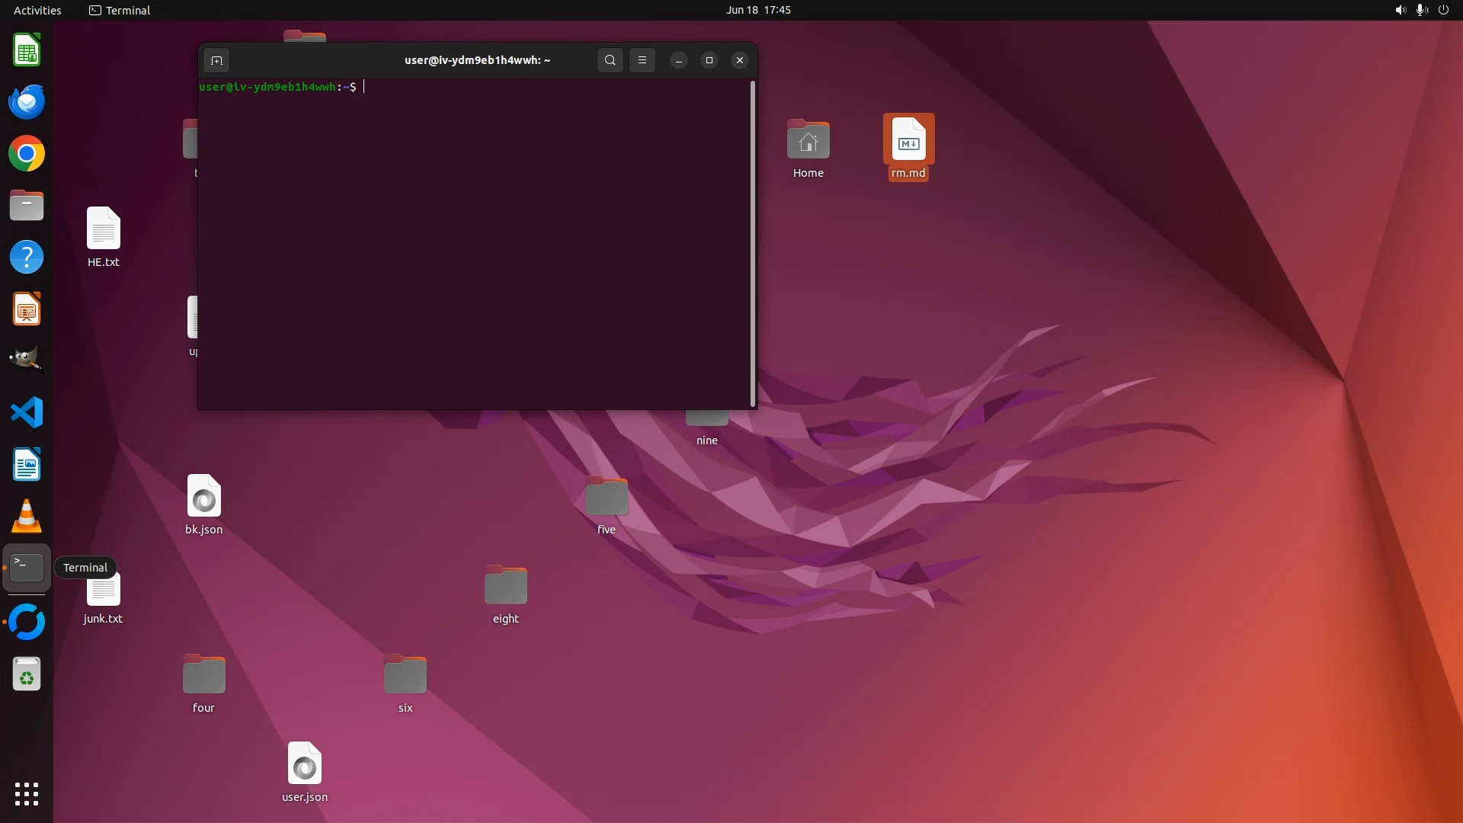Open system volume indicator
Viewport: 1463px width, 823px height.
[x=1400, y=10]
